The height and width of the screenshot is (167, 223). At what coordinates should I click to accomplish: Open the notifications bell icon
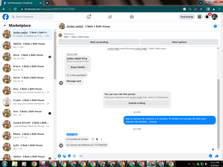207,17
